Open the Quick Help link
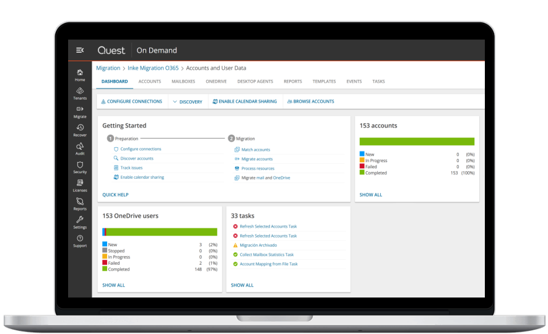The height and width of the screenshot is (334, 548). pyautogui.click(x=115, y=195)
